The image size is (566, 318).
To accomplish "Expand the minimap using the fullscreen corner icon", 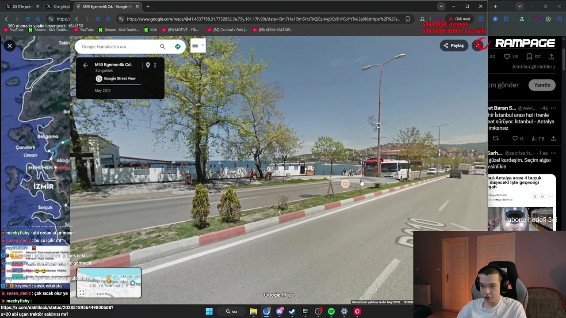I will (x=82, y=292).
